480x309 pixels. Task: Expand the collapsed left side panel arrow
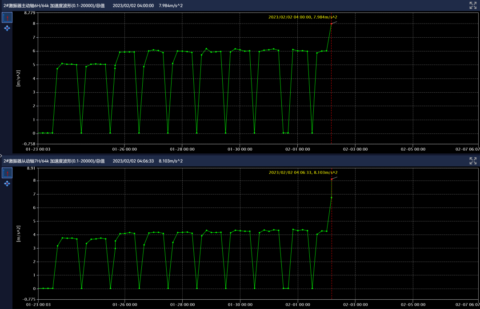(1, 156)
